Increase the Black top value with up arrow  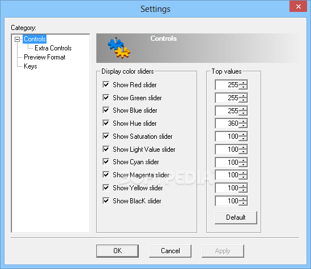pos(243,199)
